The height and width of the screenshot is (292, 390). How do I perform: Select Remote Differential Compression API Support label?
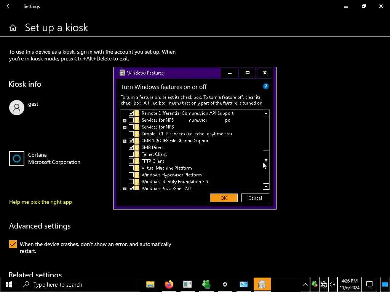click(x=187, y=113)
